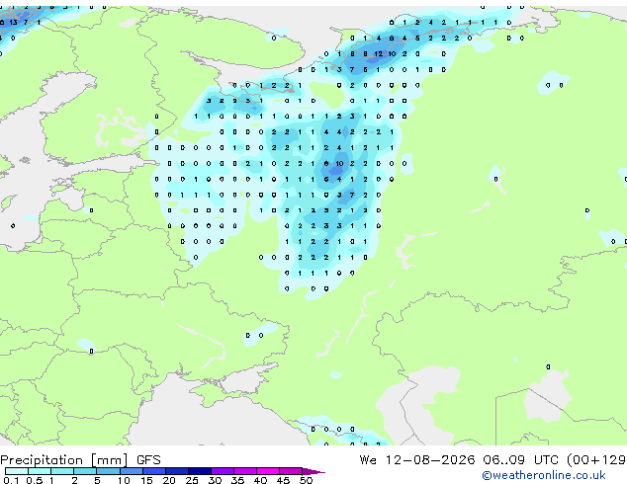Click the 25–30 mm navy legend swatch
The image size is (627, 484).
tap(200, 471)
